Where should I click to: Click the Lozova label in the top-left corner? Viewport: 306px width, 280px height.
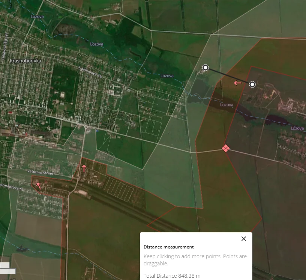tap(37, 17)
